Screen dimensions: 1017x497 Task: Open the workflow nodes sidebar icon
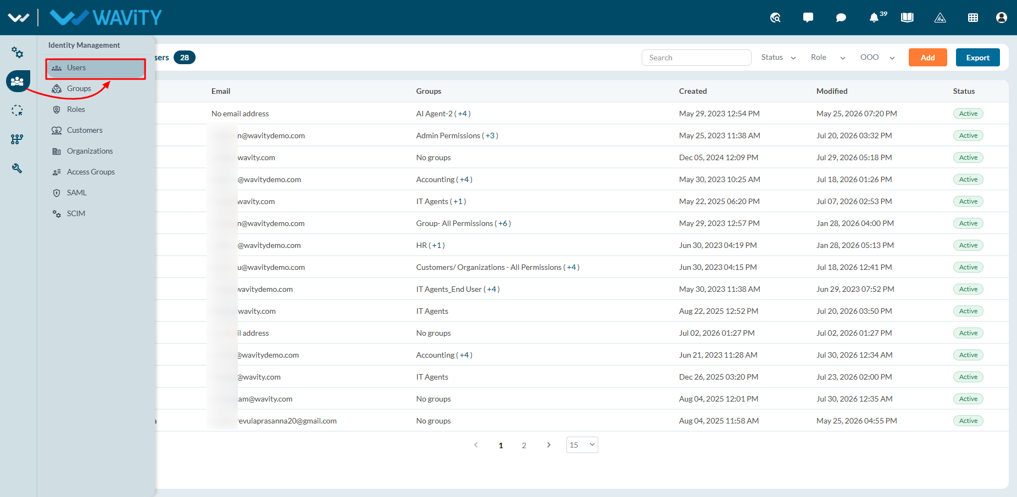(17, 139)
